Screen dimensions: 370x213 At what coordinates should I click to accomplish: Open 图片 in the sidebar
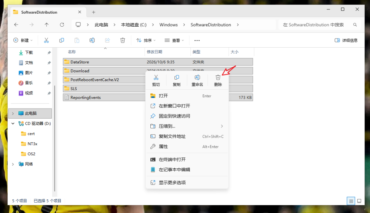click(x=29, y=73)
